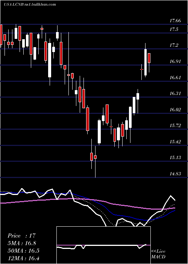188x264 pixels.
Task: Click the '12MA : 16.4' readout
Action: 23,258
